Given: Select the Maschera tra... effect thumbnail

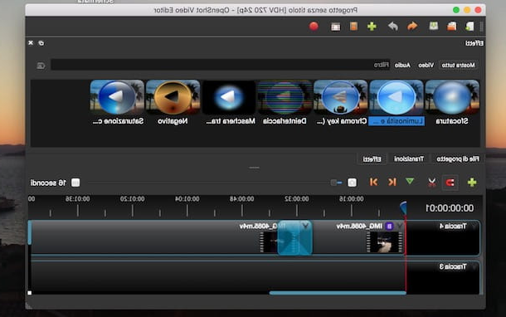Looking at the screenshot, I should (229, 98).
